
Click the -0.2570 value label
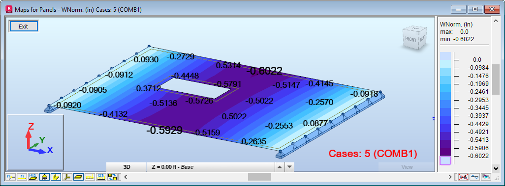click(x=319, y=103)
